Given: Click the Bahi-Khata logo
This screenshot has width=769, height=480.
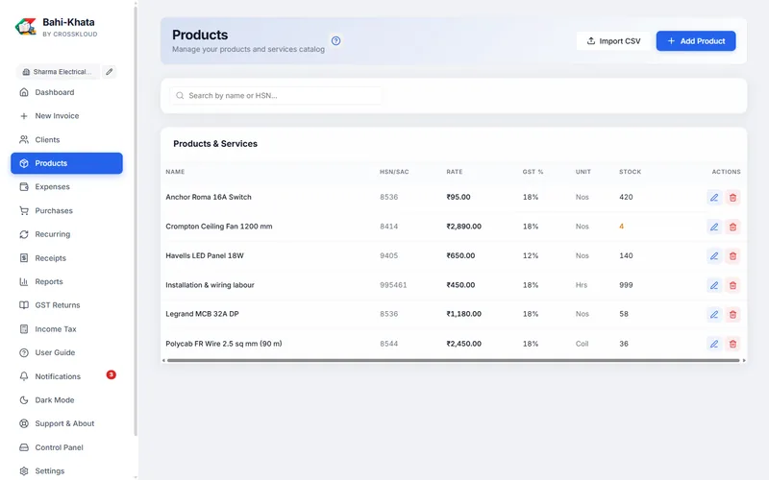Looking at the screenshot, I should 26,27.
